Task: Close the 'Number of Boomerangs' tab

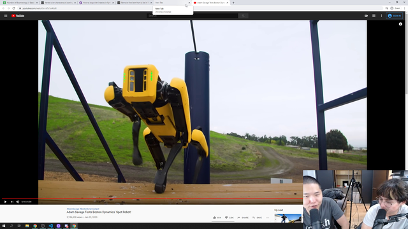Action: click(37, 3)
